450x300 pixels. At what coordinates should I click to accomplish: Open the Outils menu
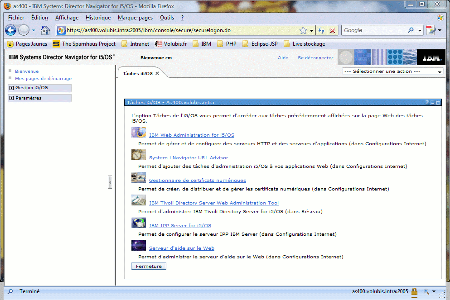(x=167, y=18)
